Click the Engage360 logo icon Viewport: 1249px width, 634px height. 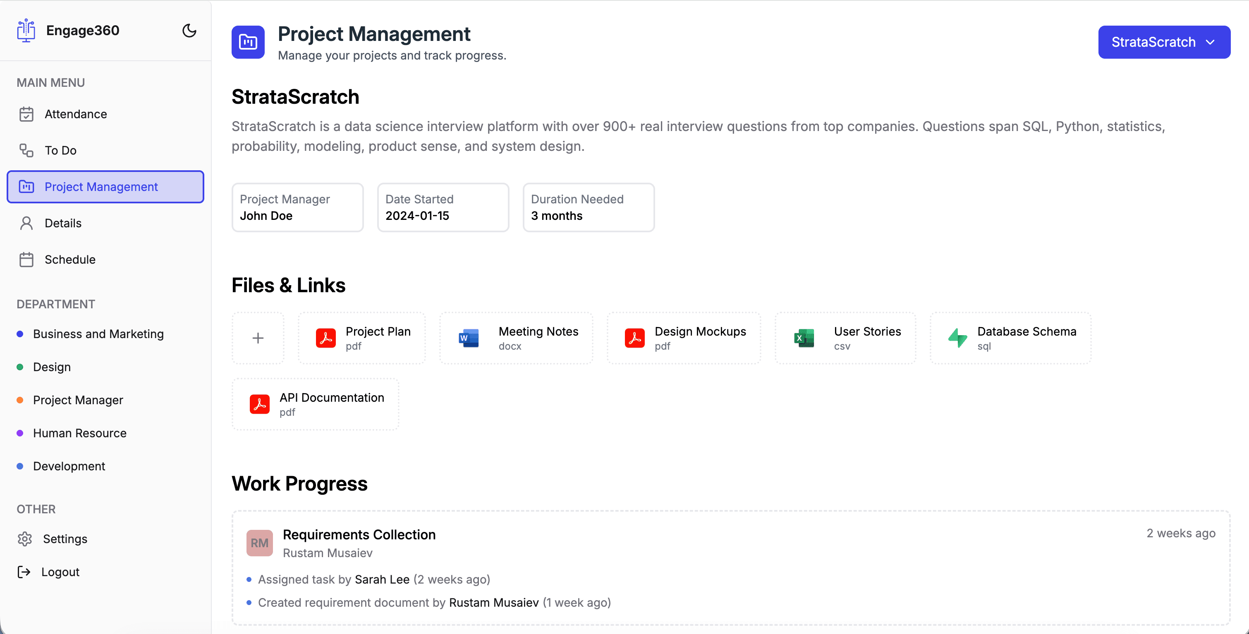tap(26, 31)
